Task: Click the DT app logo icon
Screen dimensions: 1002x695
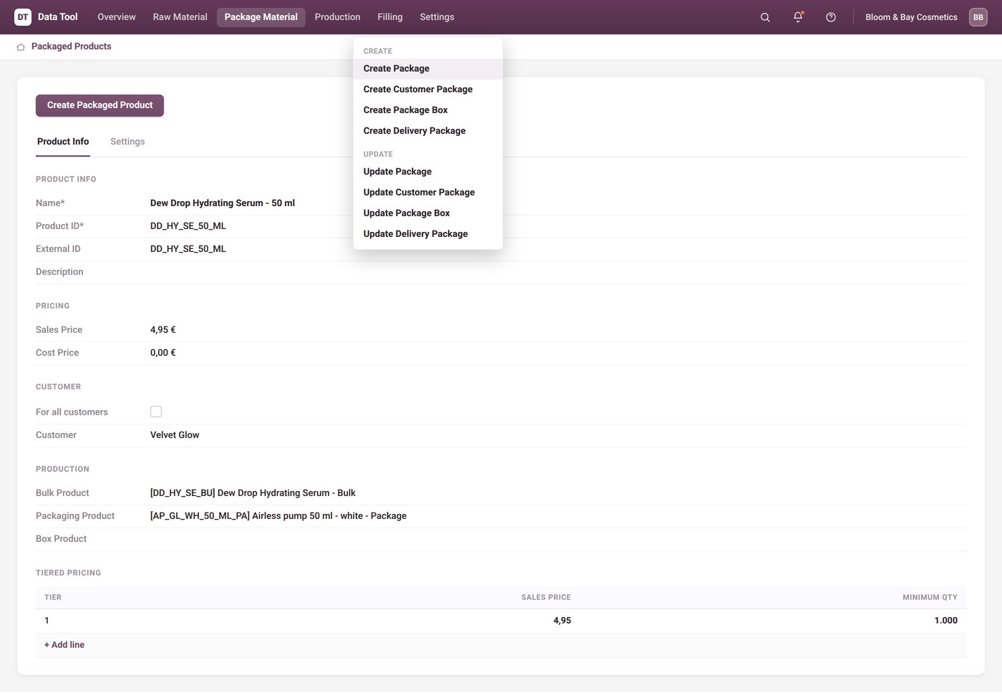Action: click(23, 17)
